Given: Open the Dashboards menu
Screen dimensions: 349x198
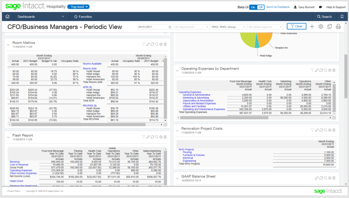Looking at the screenshot, I should pyautogui.click(x=40, y=17).
